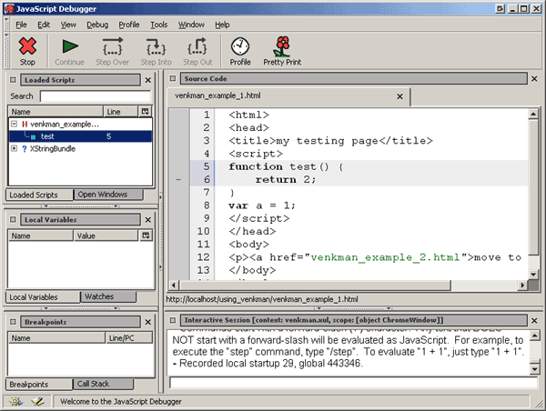Close the venkman_example_1.html source tab
The image size is (546, 411).
point(399,96)
